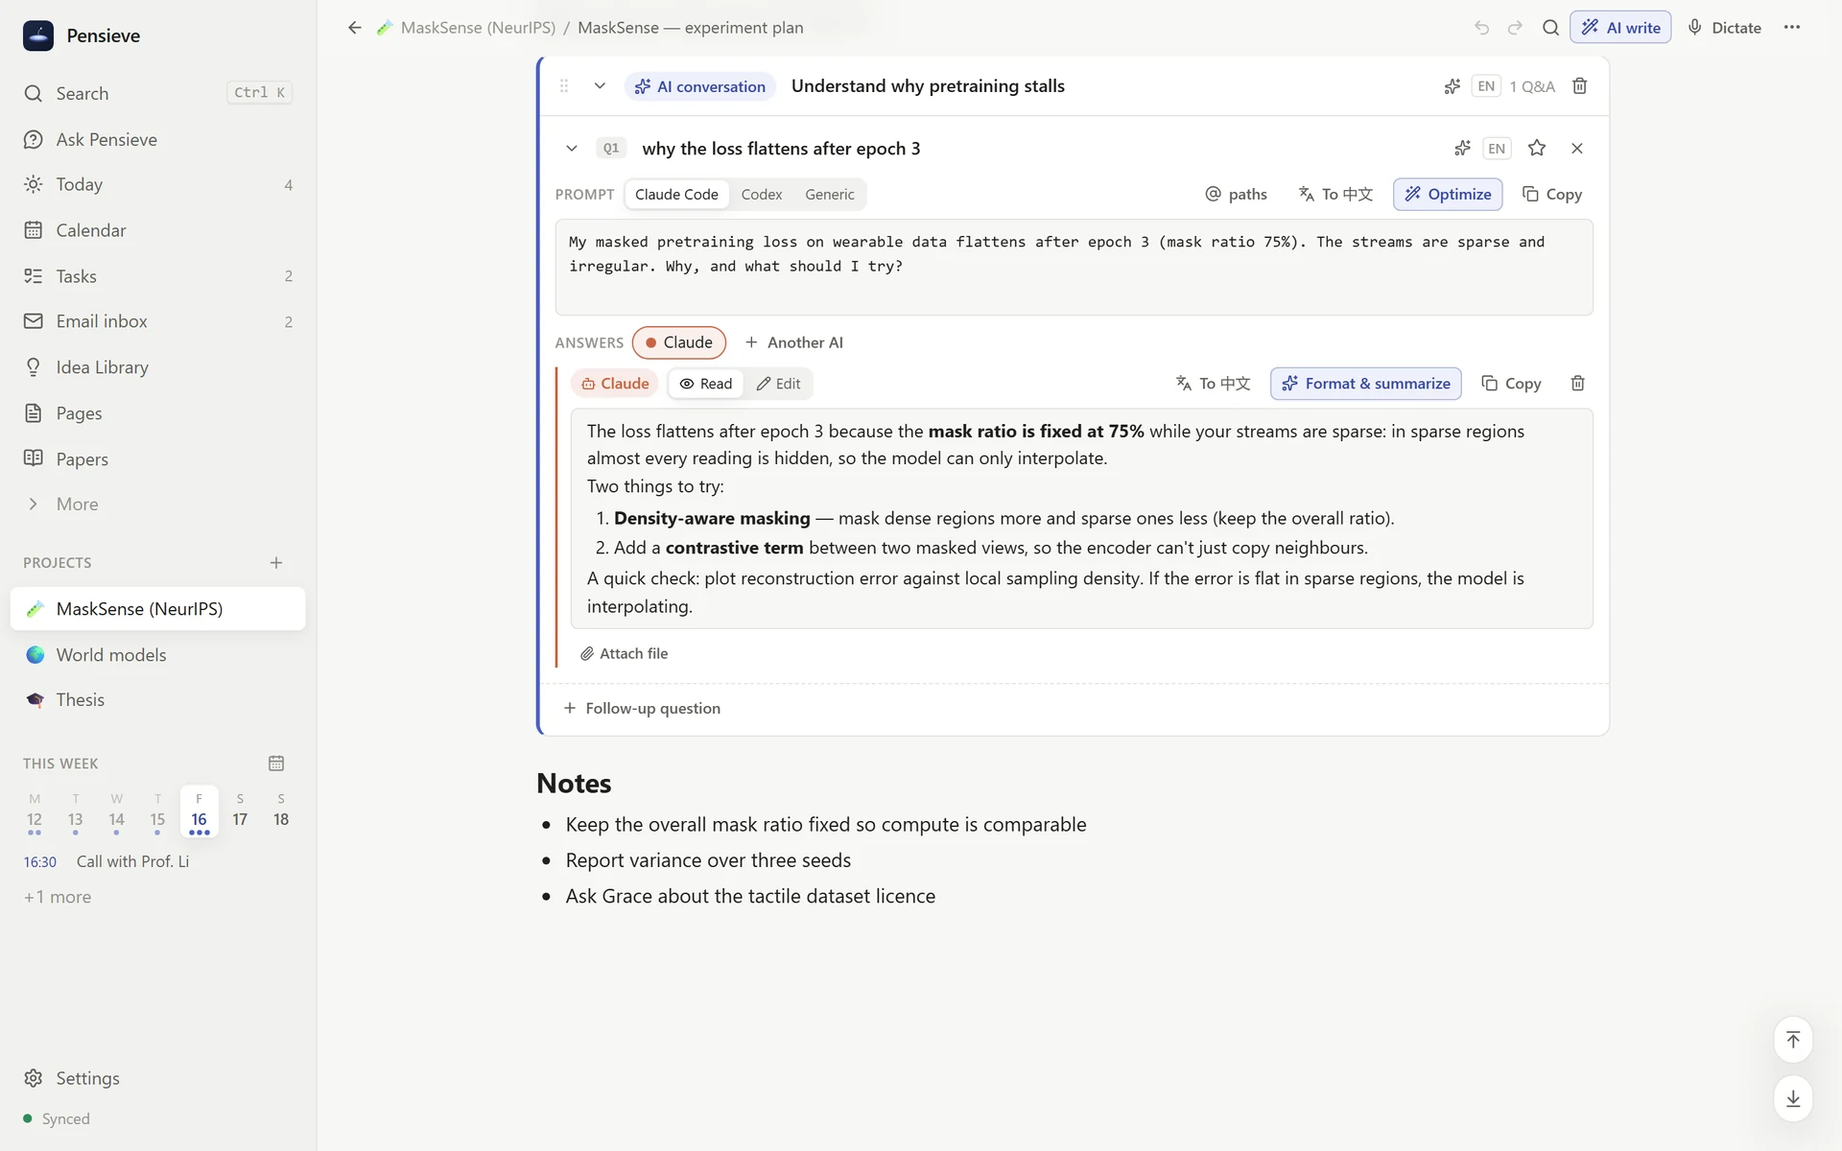Image resolution: width=1842 pixels, height=1151 pixels.
Task: Grab the conversation block drag handle
Action: (564, 86)
